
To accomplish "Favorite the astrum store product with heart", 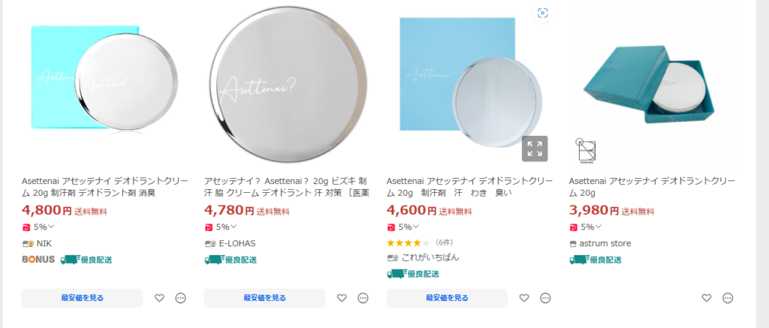I will click(706, 298).
